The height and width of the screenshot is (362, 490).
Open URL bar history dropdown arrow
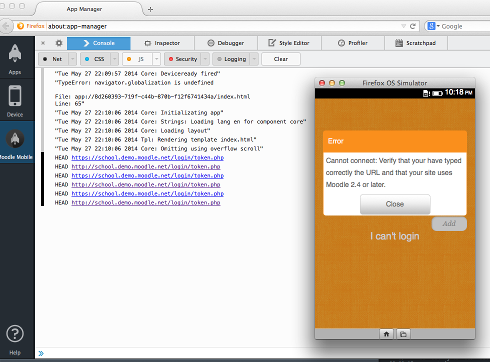[x=403, y=26]
